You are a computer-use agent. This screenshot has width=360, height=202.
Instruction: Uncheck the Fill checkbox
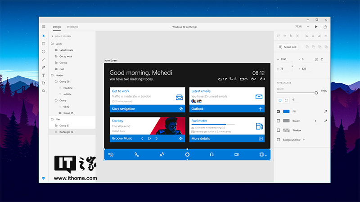click(x=279, y=111)
